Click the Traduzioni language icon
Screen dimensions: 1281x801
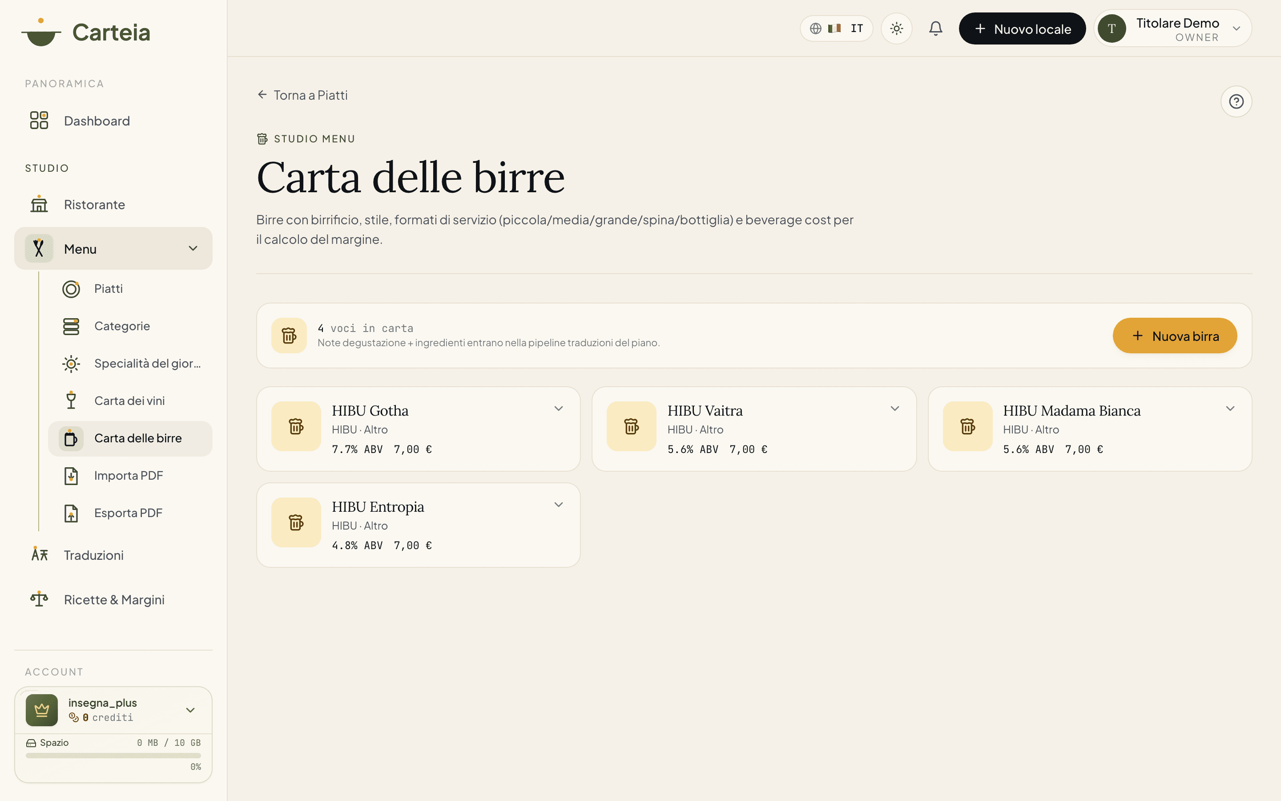pyautogui.click(x=39, y=554)
